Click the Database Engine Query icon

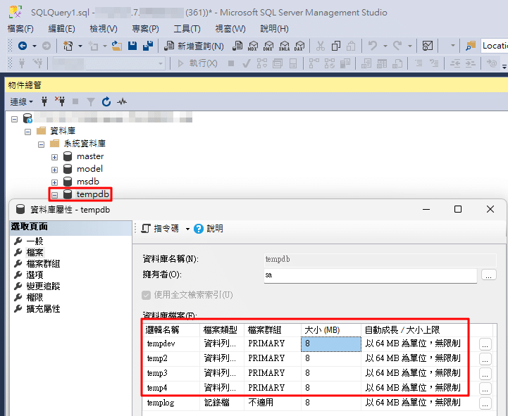(x=237, y=46)
